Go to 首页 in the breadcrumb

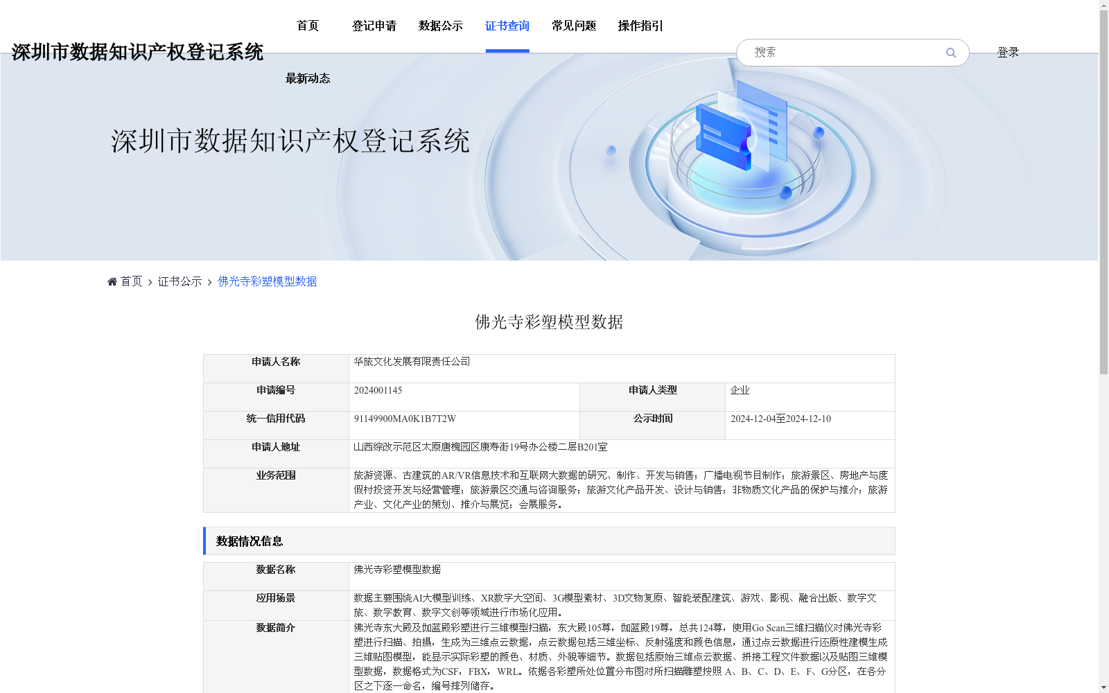131,281
